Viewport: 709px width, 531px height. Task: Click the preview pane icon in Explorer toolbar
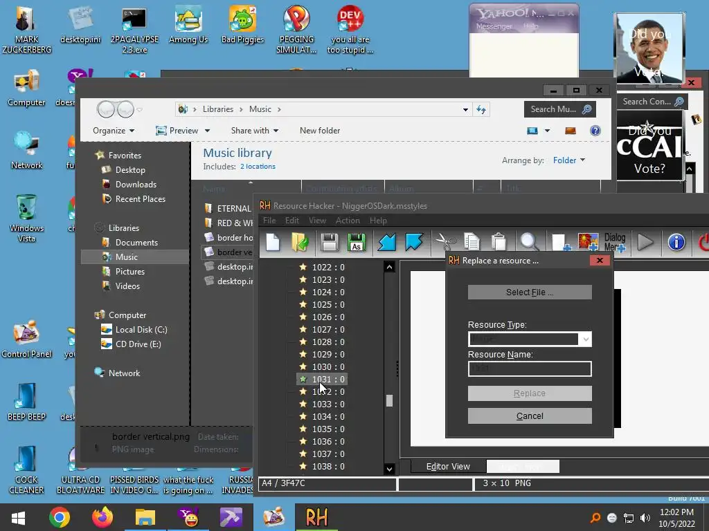pyautogui.click(x=571, y=131)
